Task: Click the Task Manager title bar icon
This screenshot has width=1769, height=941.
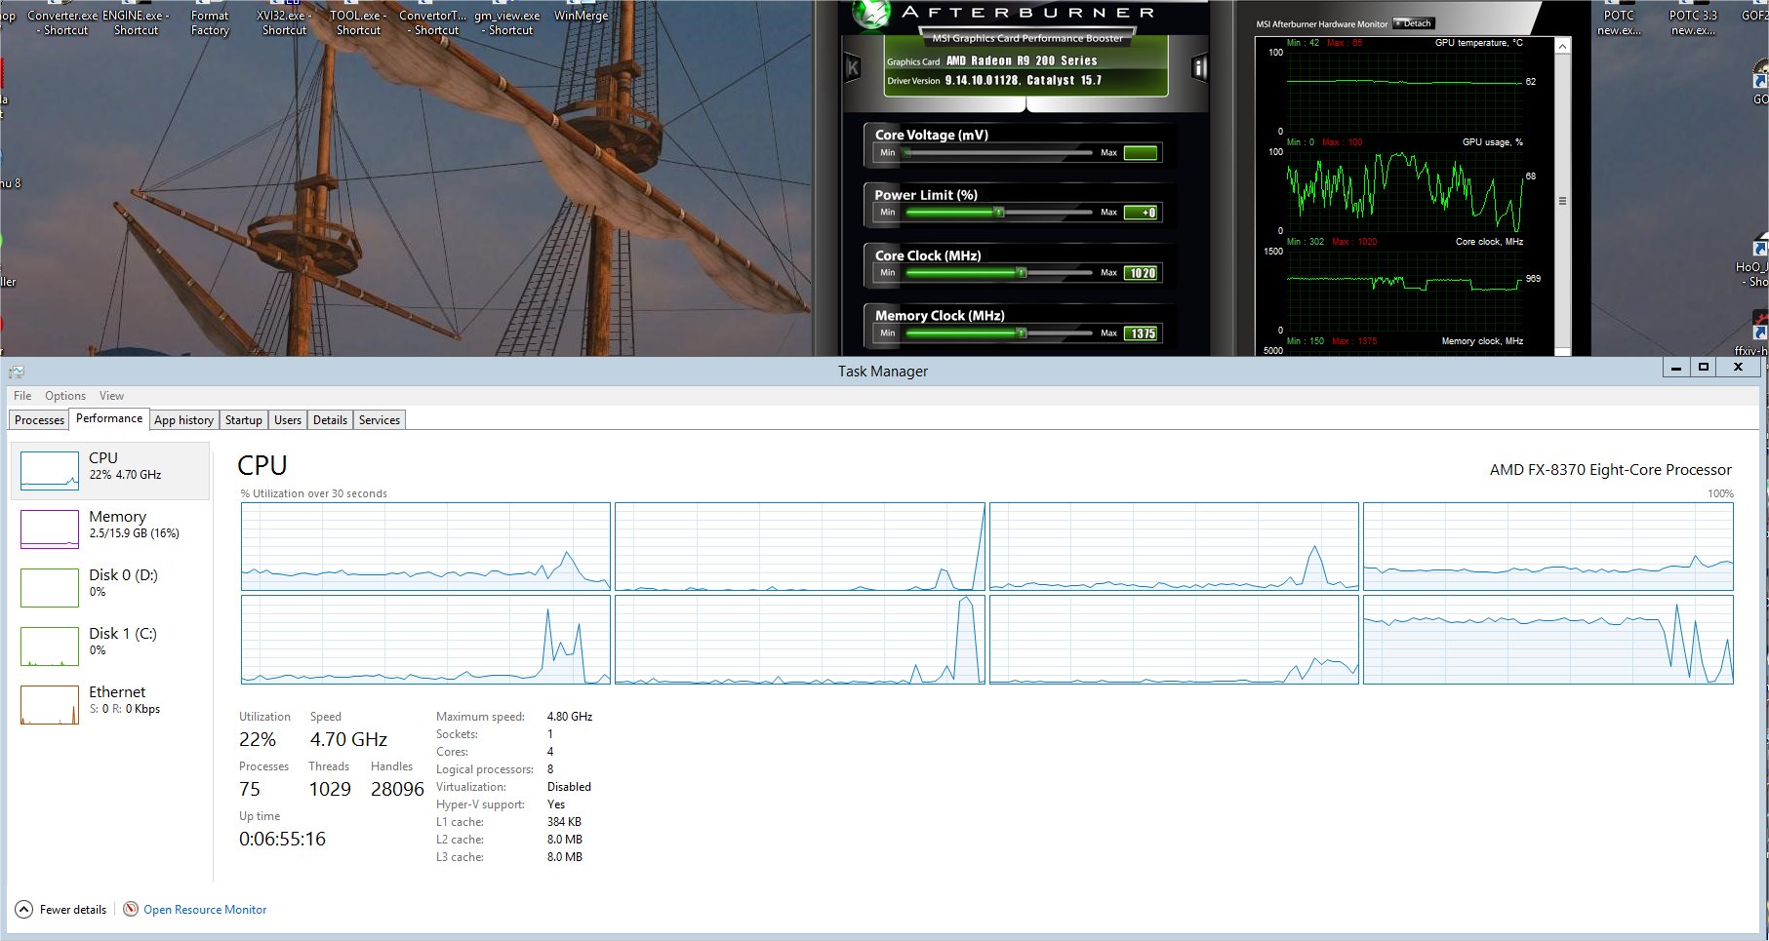Action: pyautogui.click(x=17, y=372)
